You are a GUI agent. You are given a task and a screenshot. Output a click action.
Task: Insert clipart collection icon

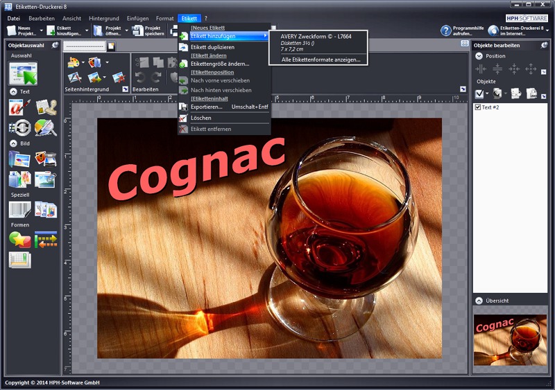pos(19,179)
